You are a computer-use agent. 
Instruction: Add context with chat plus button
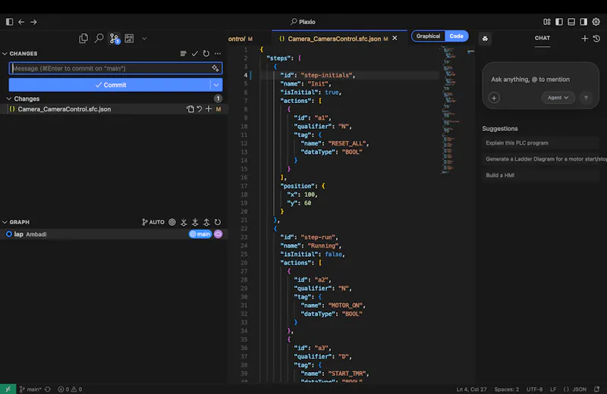tap(494, 98)
